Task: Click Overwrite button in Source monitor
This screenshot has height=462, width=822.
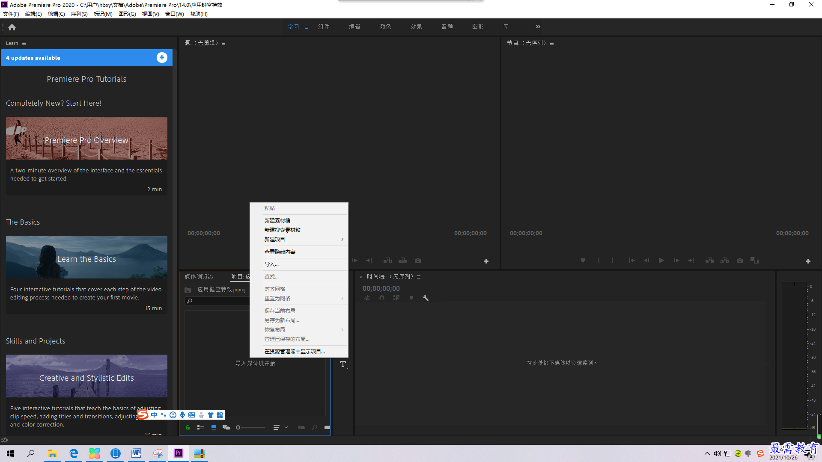Action: 402,260
